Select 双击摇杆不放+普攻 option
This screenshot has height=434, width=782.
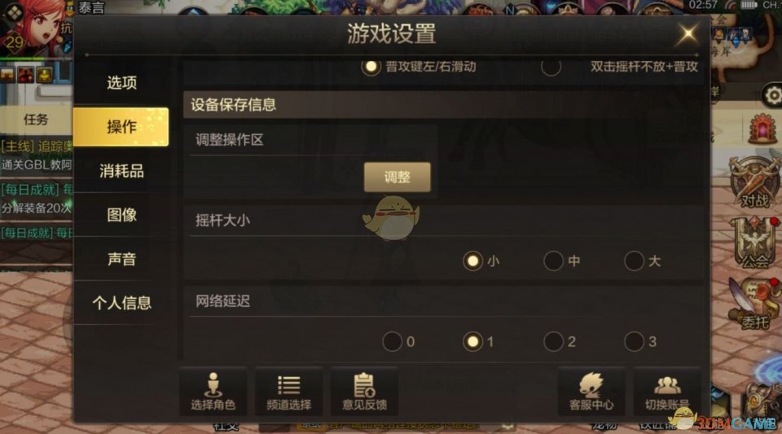coord(551,66)
